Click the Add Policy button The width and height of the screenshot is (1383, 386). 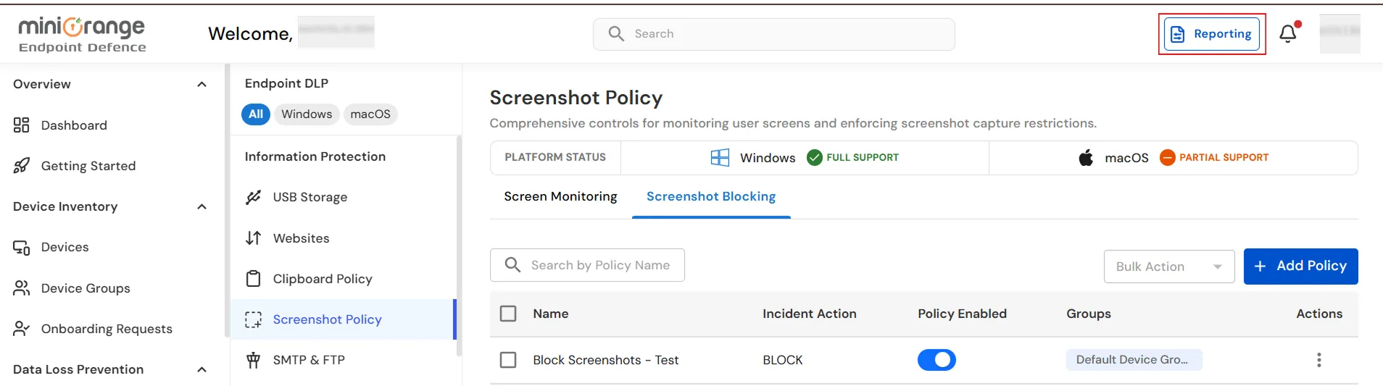click(x=1301, y=267)
